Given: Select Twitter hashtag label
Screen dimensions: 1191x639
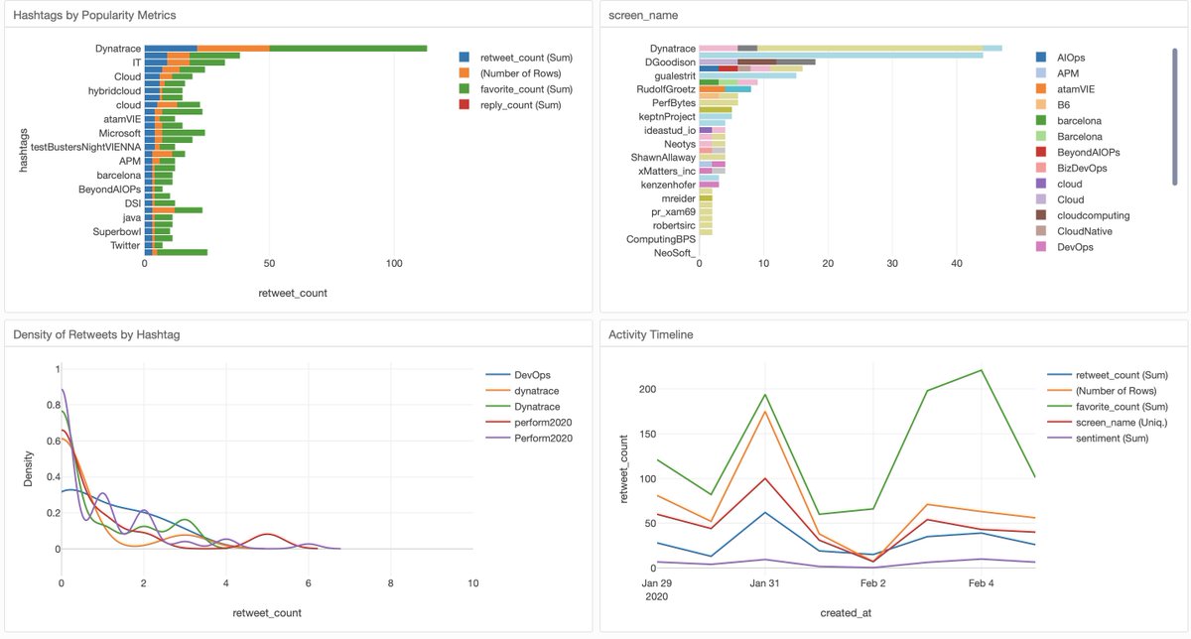Looking at the screenshot, I should click(124, 245).
